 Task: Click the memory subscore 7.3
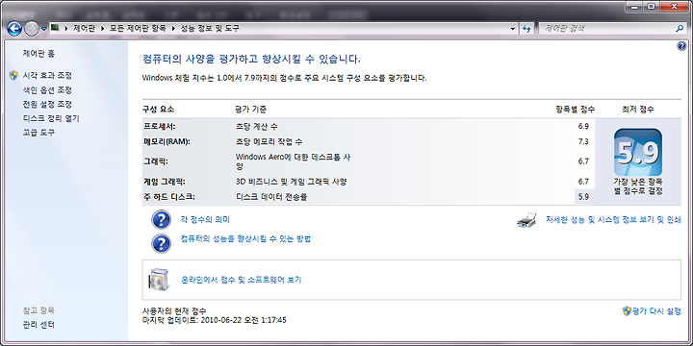pos(583,141)
